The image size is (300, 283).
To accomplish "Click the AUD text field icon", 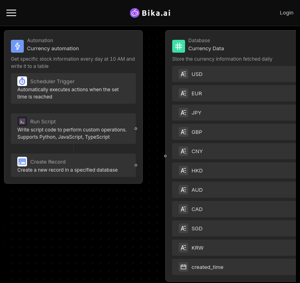I will point(183,190).
